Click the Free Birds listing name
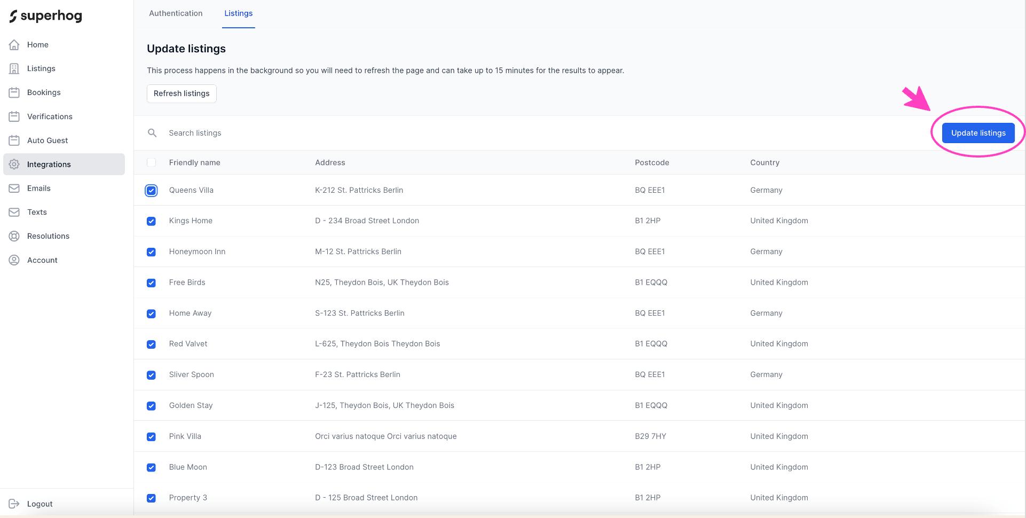This screenshot has width=1026, height=518. [187, 282]
